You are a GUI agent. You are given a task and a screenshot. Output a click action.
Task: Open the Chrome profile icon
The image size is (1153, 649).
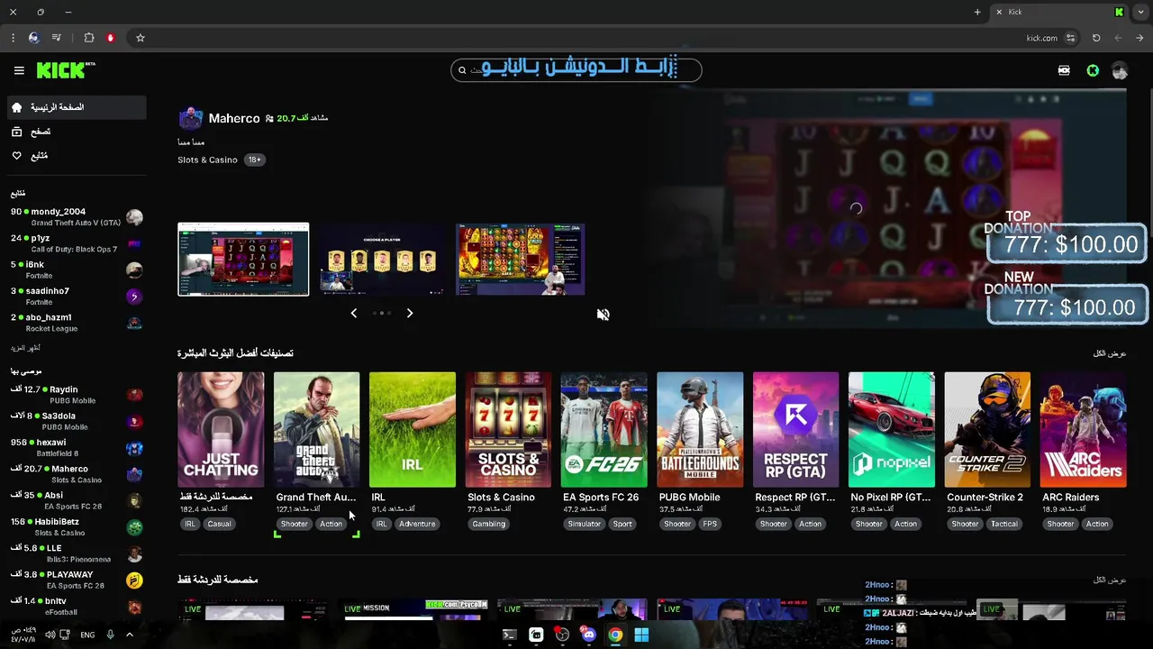(33, 38)
